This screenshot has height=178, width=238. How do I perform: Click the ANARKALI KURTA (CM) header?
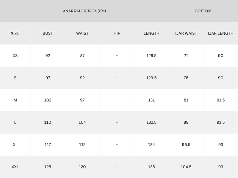(x=84, y=11)
